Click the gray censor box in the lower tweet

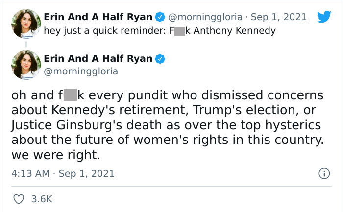[x=71, y=94]
